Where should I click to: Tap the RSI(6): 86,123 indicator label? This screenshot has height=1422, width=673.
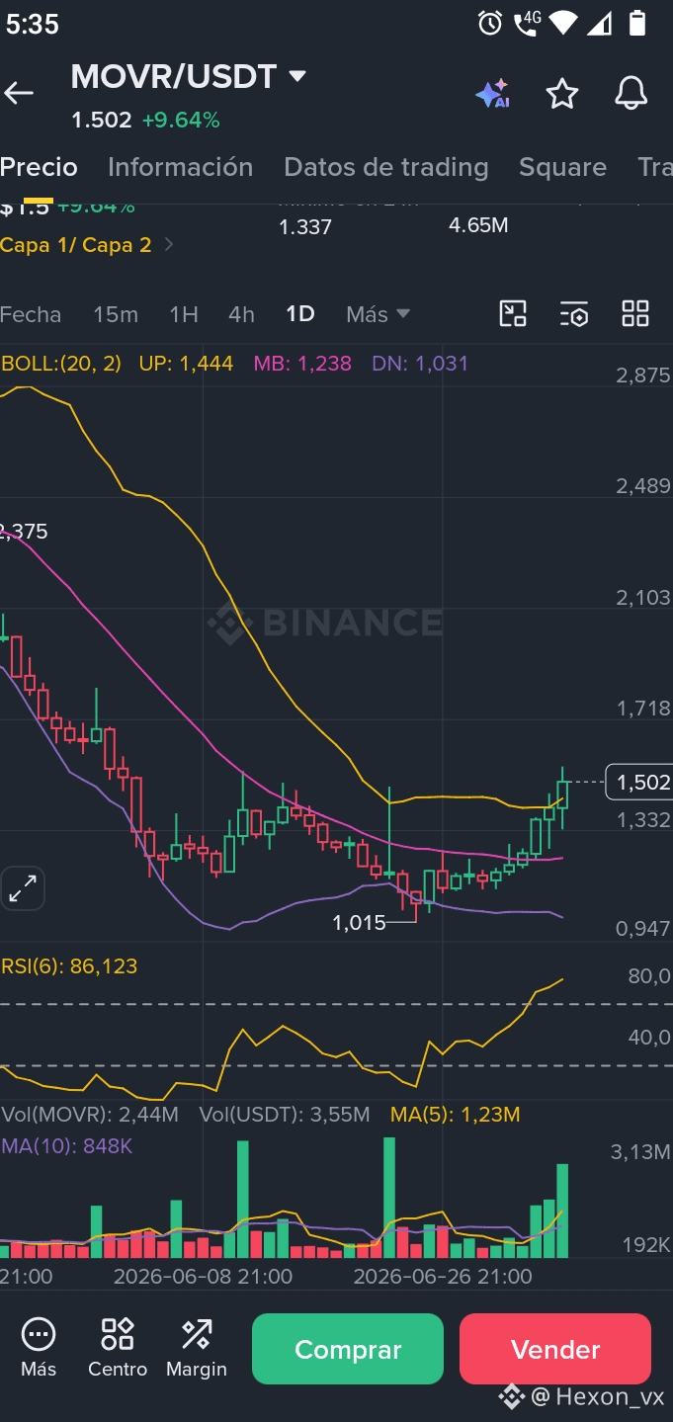click(69, 965)
